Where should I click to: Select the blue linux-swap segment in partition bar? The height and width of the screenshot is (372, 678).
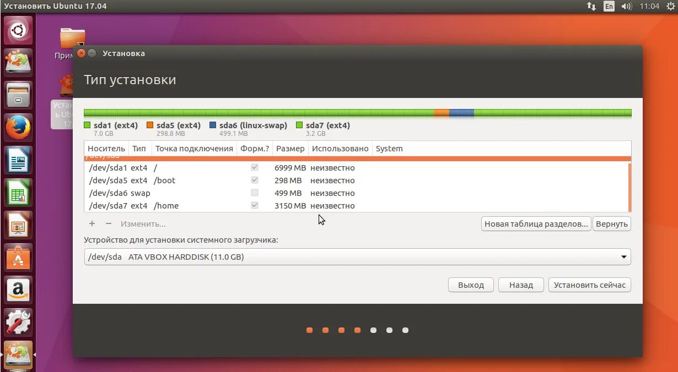[462, 112]
